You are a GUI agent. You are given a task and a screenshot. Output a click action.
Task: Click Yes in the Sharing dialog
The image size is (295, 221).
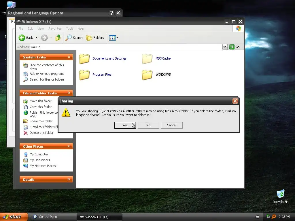(x=125, y=125)
